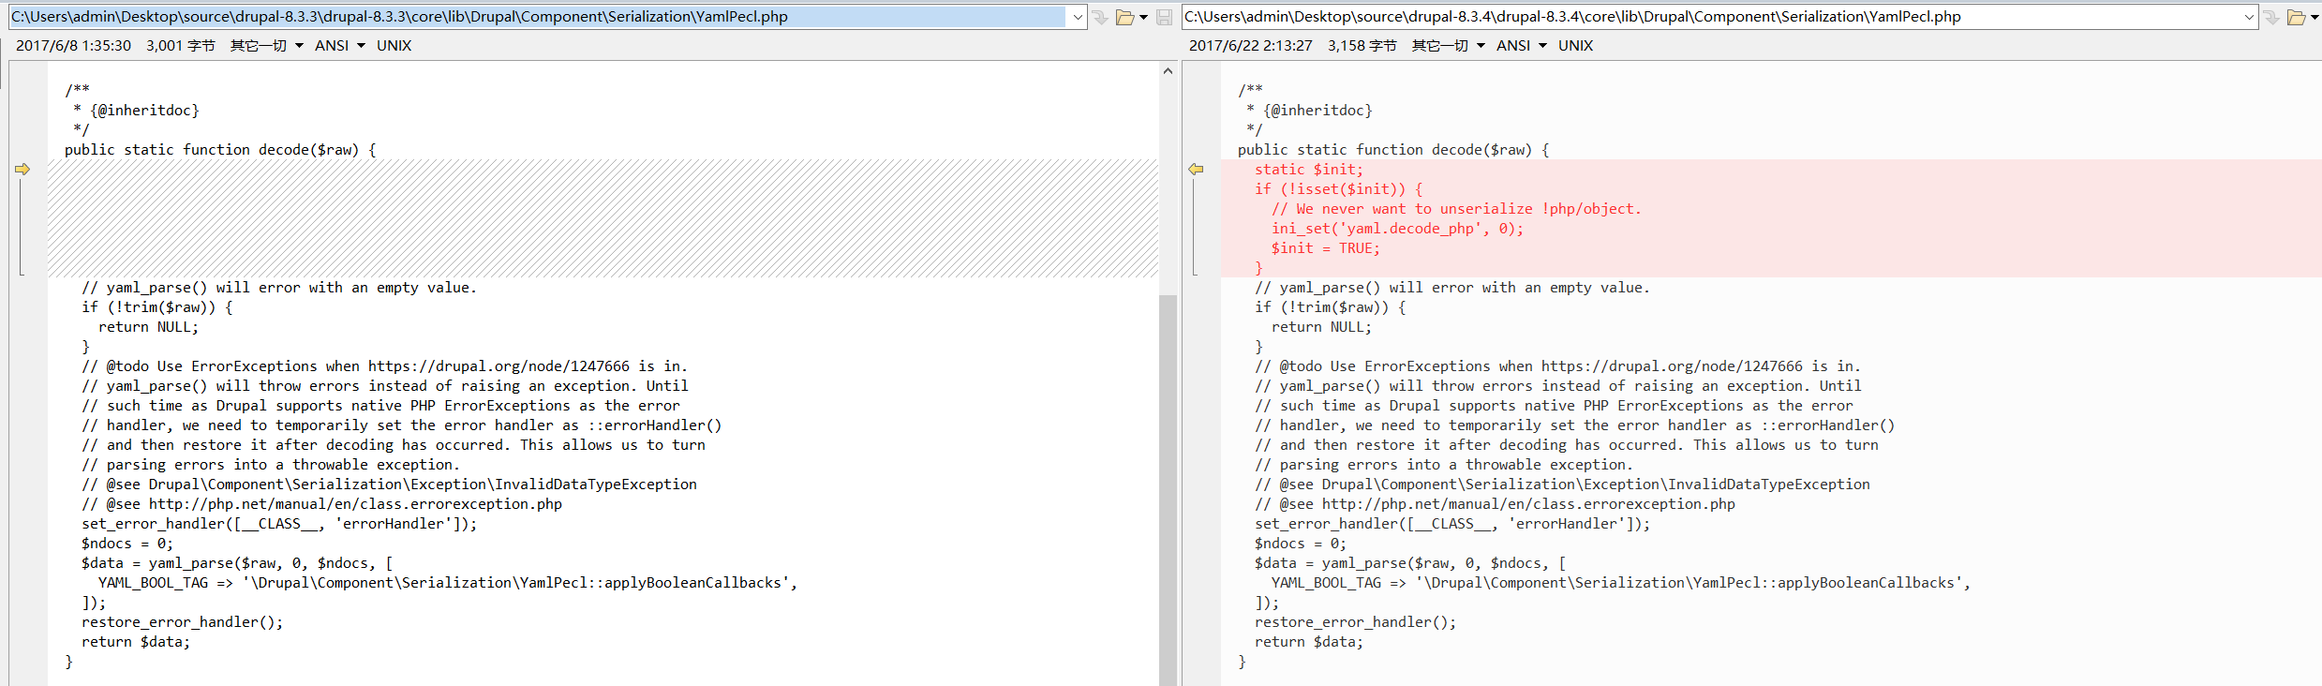Open the right folder button's dropdown arrow

coord(2315,17)
